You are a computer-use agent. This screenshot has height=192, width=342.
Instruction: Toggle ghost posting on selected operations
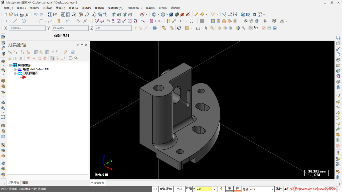point(21,58)
